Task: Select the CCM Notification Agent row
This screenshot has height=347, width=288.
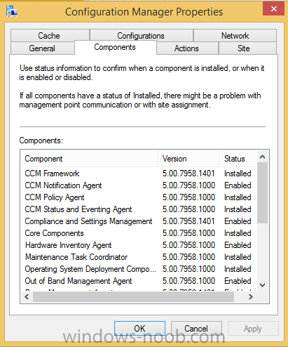Action: [x=138, y=185]
